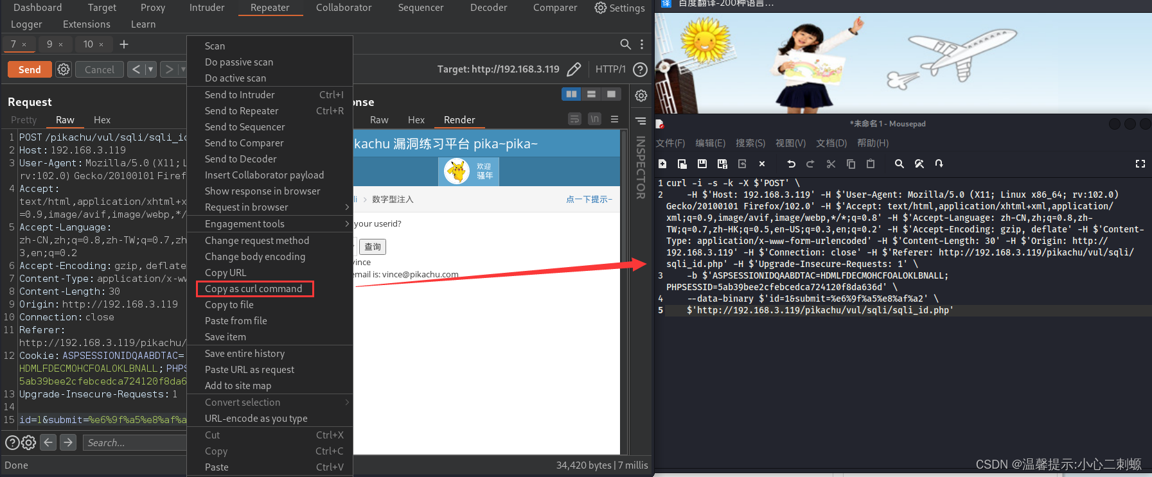Image resolution: width=1152 pixels, height=477 pixels.
Task: Click the Send button
Action: [30, 69]
